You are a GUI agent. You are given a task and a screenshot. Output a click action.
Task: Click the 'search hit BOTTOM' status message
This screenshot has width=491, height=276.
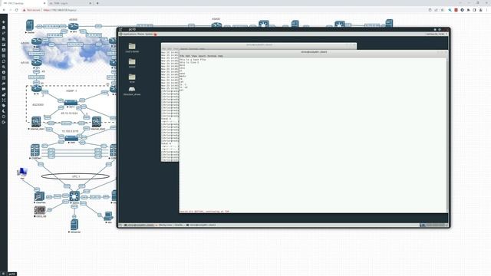[204, 212]
